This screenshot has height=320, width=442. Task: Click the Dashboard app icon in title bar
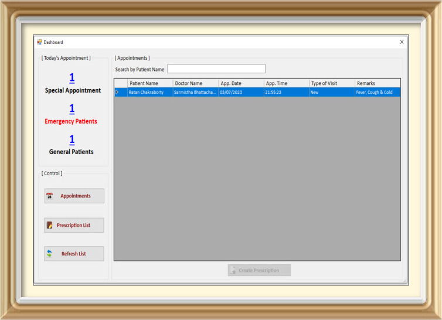click(39, 42)
